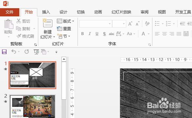
Task: Select slide 2 thumbnail with game image
Action: pos(32,106)
